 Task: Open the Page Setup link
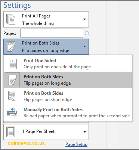pos(76,144)
